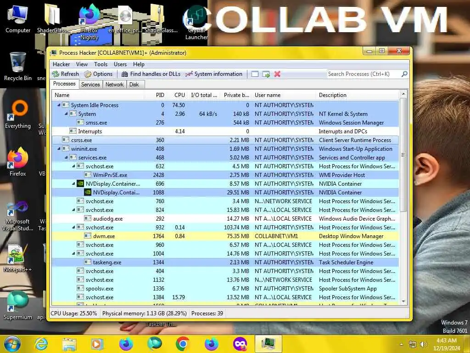Switch to the Network tab
Screen dimensions: 470x353
(114, 85)
